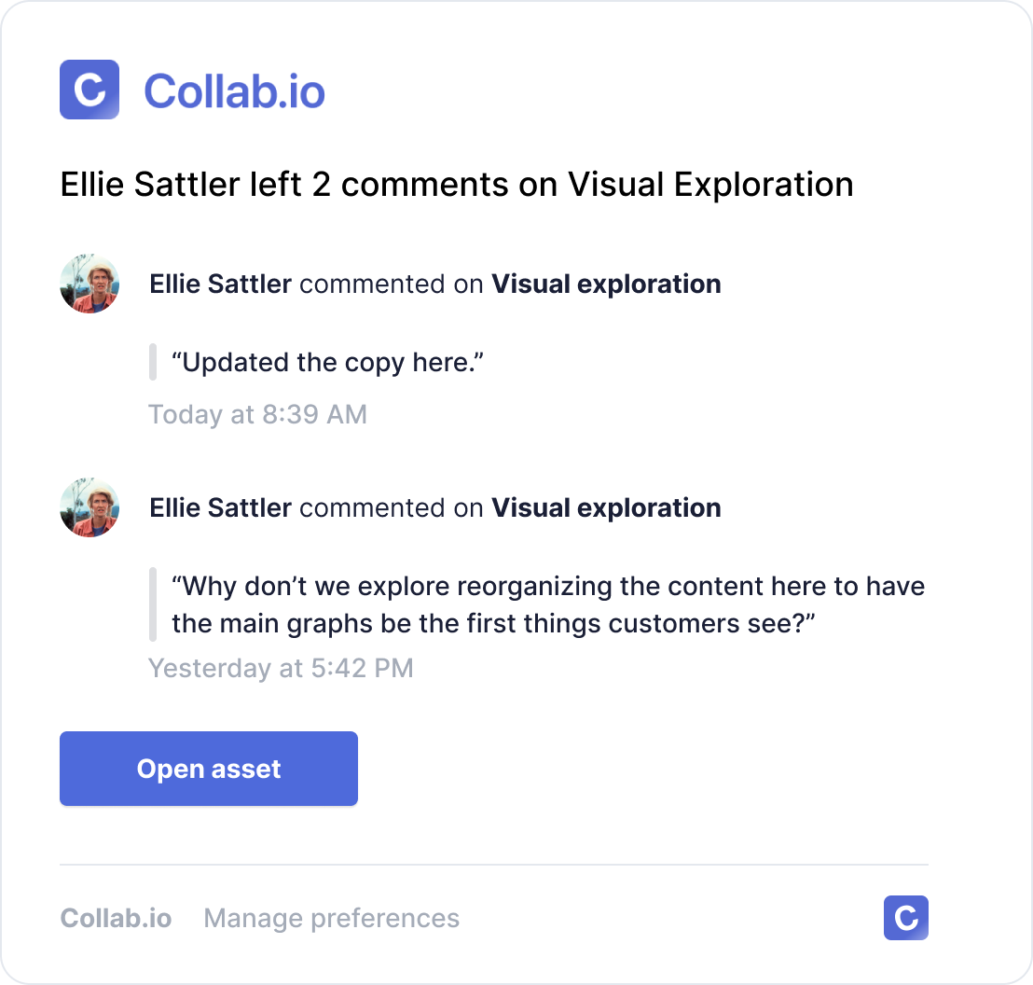Open the asset with the Open asset button
The width and height of the screenshot is (1033, 985).
tap(208, 768)
